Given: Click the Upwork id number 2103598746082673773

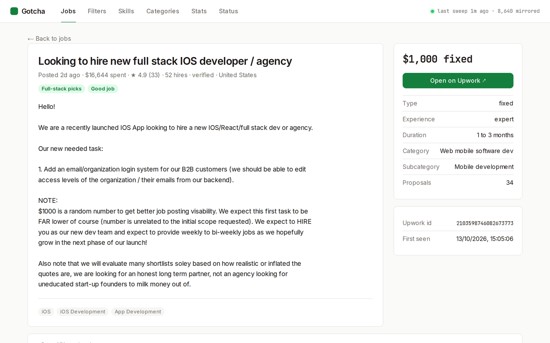Looking at the screenshot, I should 485,223.
